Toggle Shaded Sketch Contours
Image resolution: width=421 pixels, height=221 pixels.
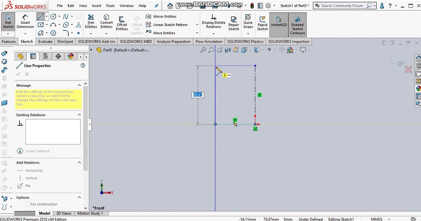(297, 25)
